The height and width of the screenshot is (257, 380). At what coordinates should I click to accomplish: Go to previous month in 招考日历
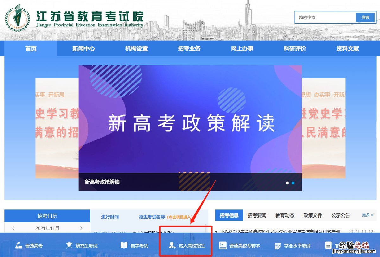tap(13, 228)
